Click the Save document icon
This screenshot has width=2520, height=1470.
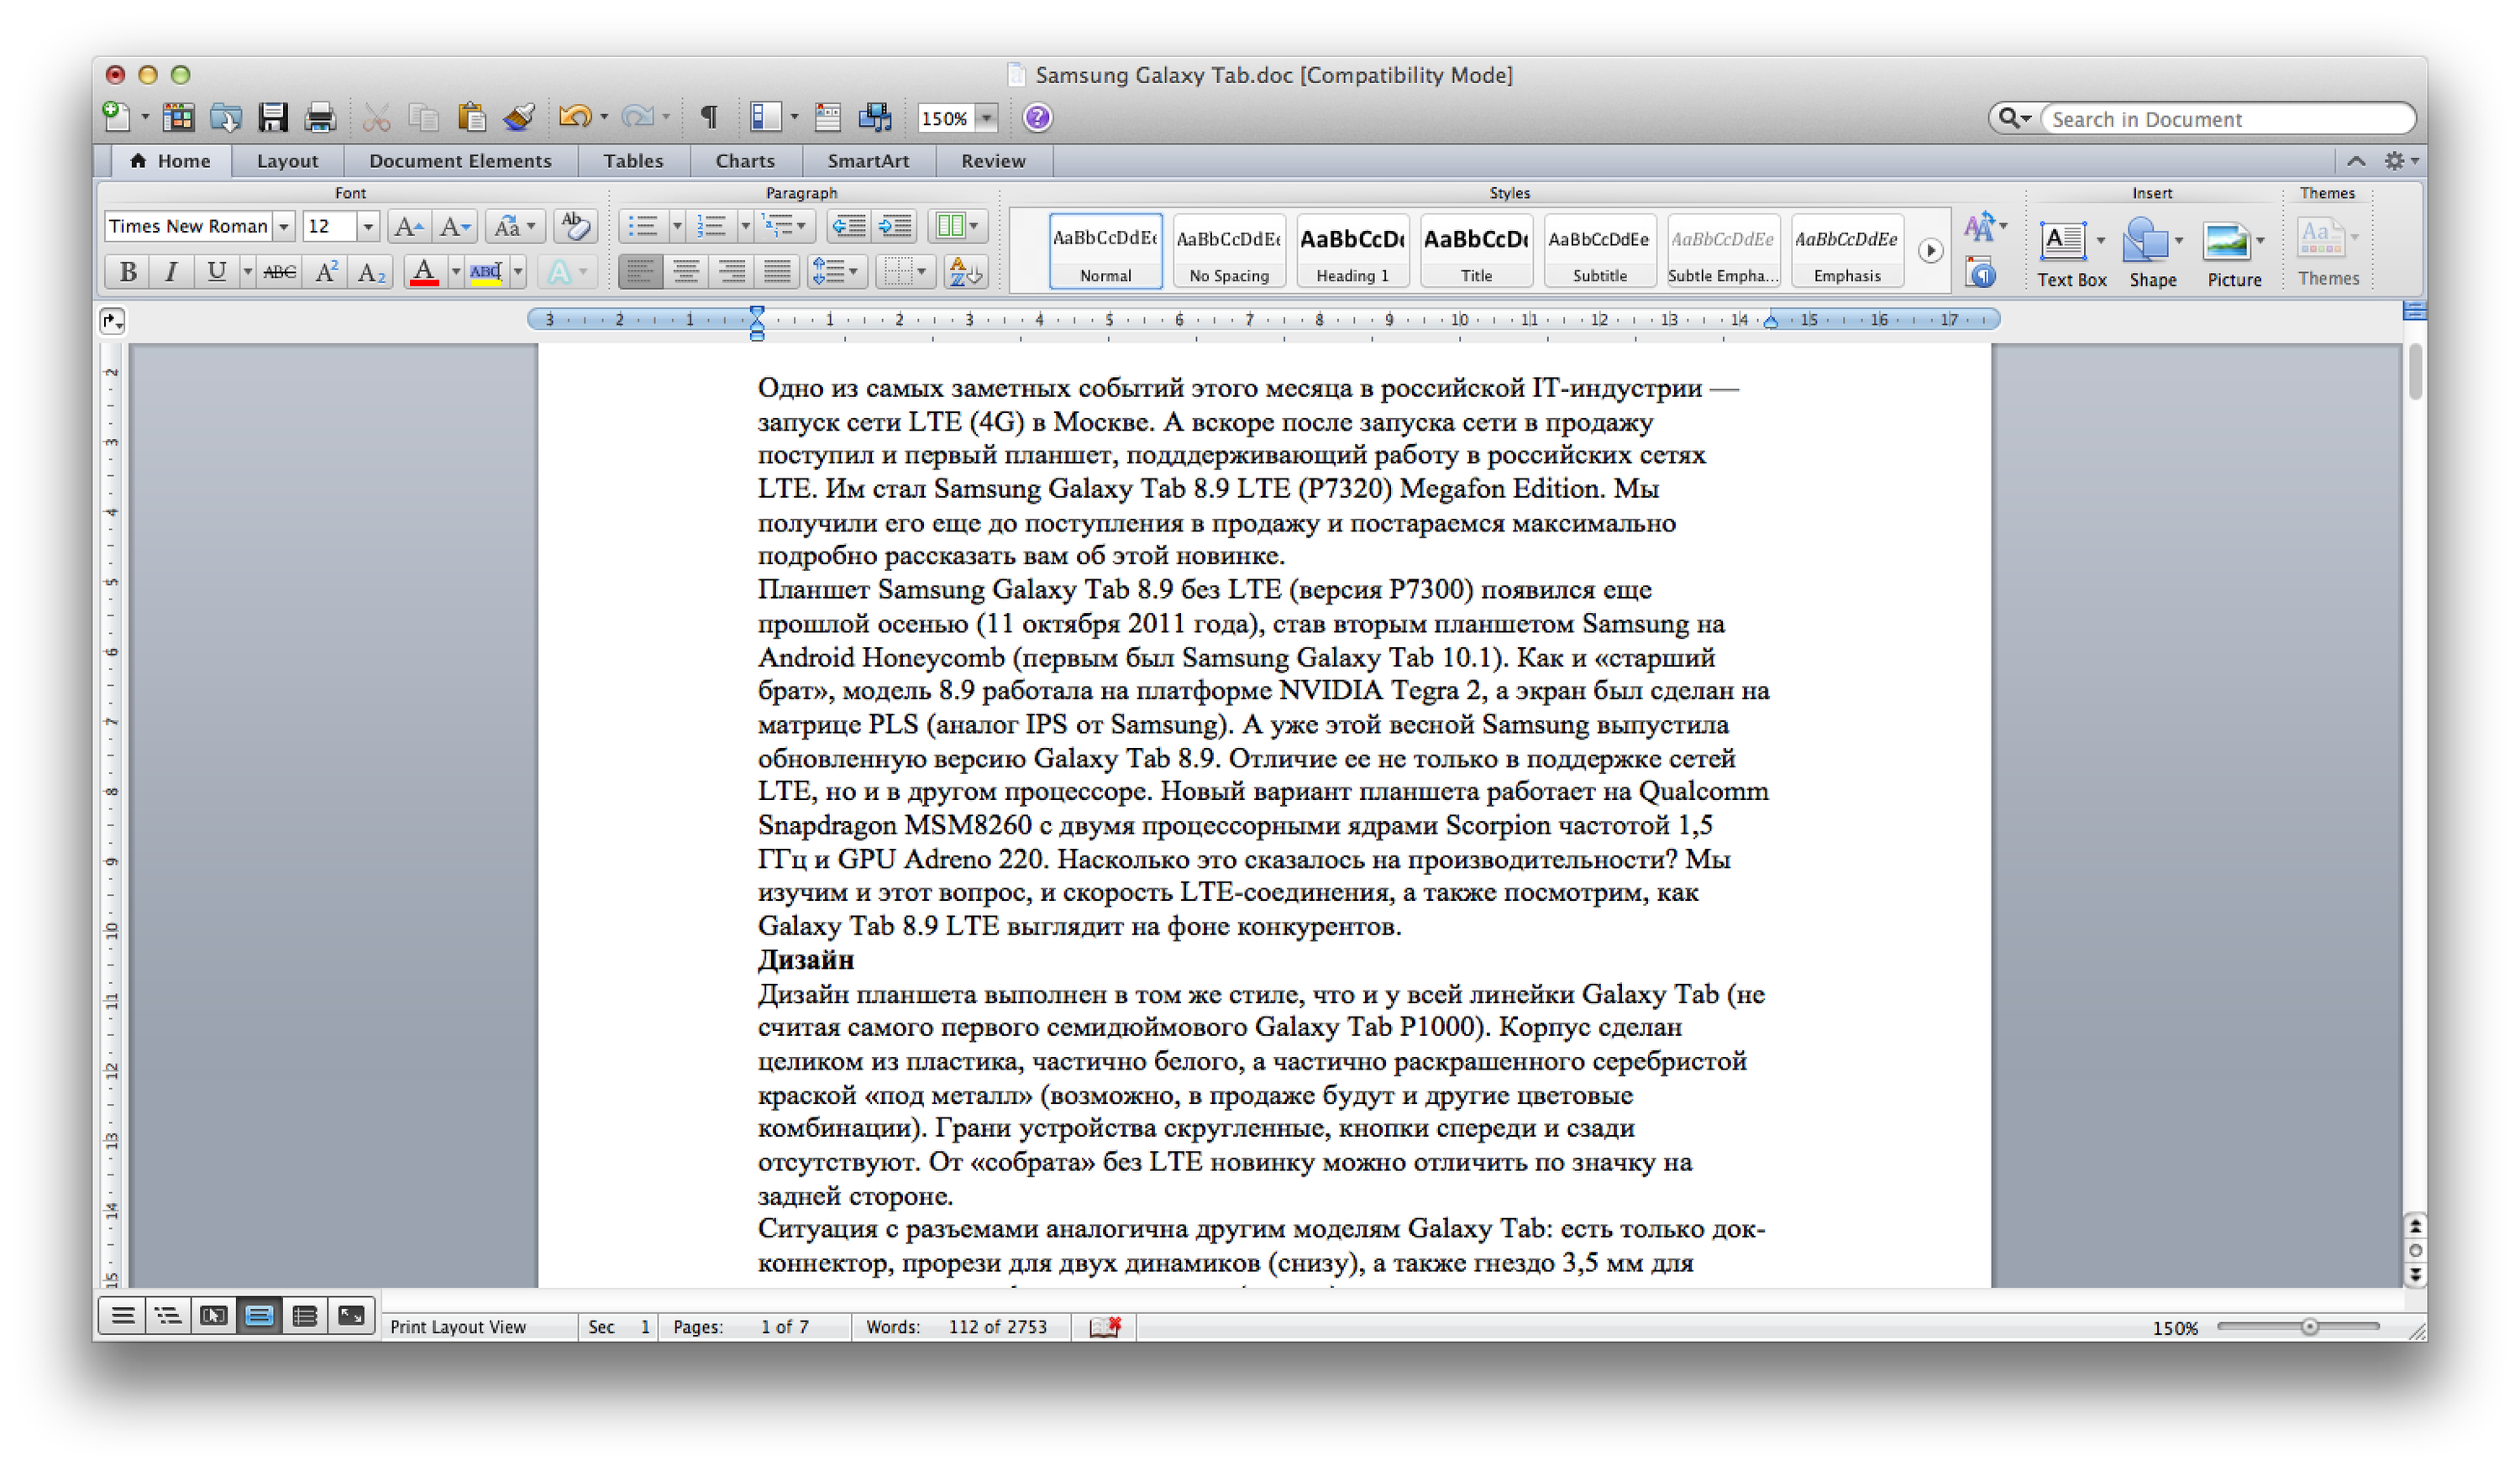[x=272, y=118]
